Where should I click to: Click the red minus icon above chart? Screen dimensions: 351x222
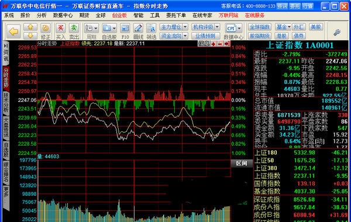pyautogui.click(x=221, y=44)
